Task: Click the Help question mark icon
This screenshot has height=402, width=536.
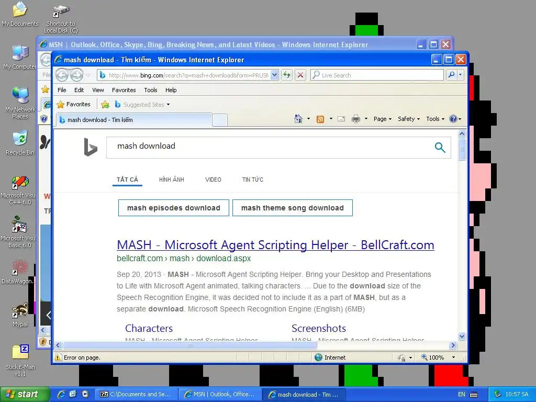Action: 453,119
